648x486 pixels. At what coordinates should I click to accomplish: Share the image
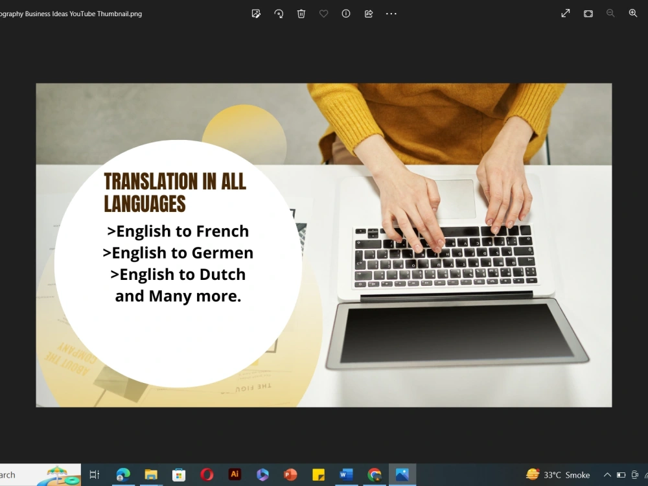click(369, 14)
